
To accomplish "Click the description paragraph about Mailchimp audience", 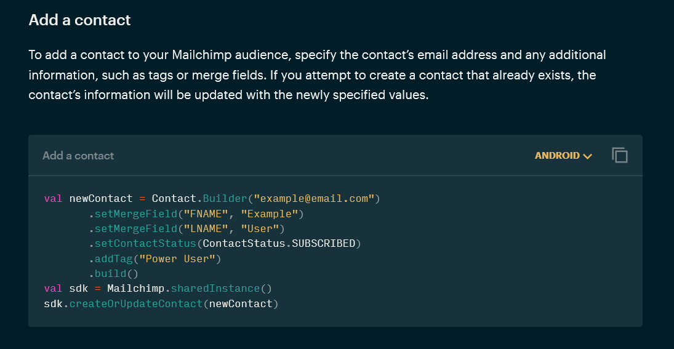I will point(317,75).
